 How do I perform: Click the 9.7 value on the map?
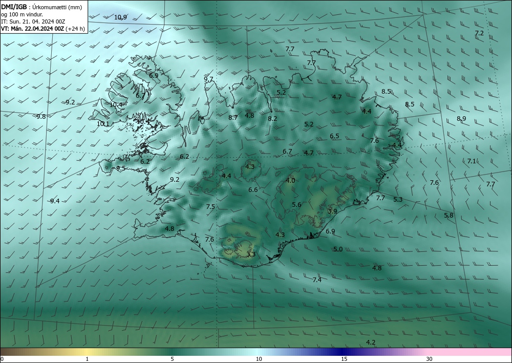click(208, 79)
